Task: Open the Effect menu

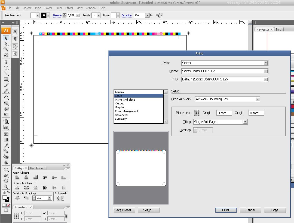Action: (x=69, y=8)
